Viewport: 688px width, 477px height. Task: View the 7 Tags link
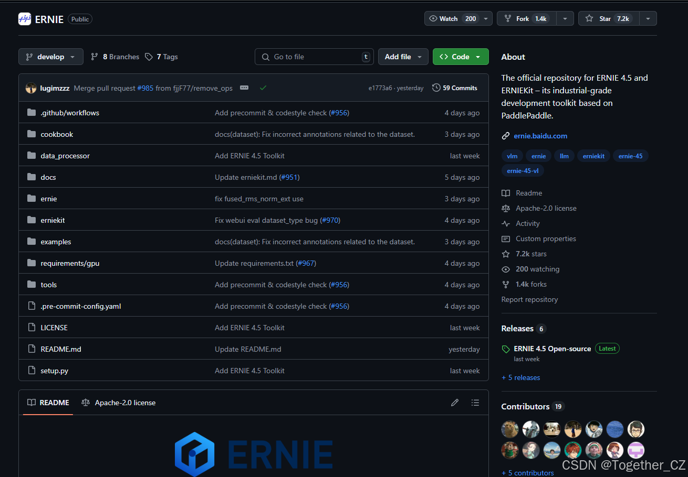click(161, 57)
